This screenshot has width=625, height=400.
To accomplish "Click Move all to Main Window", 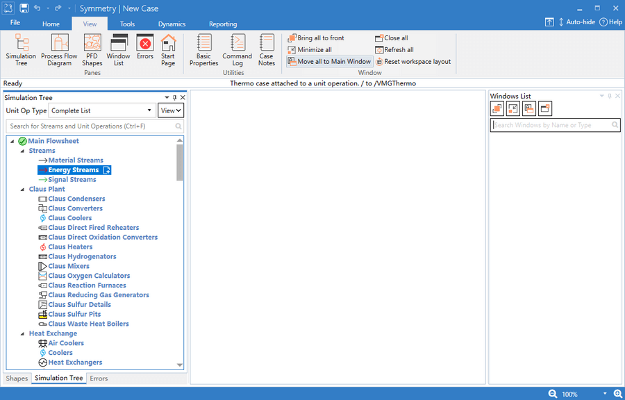I will coord(330,62).
